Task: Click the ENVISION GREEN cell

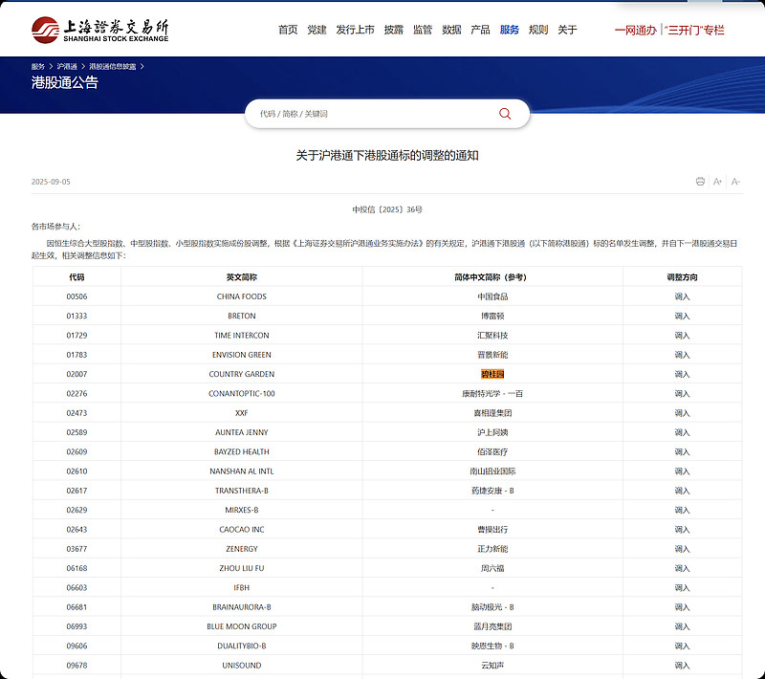Action: tap(242, 355)
